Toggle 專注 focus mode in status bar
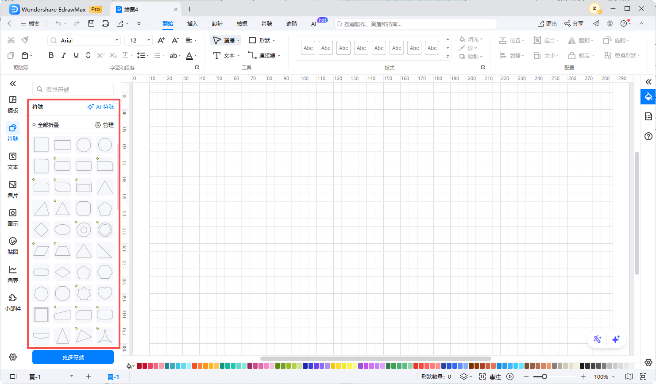656x384 pixels. 491,376
